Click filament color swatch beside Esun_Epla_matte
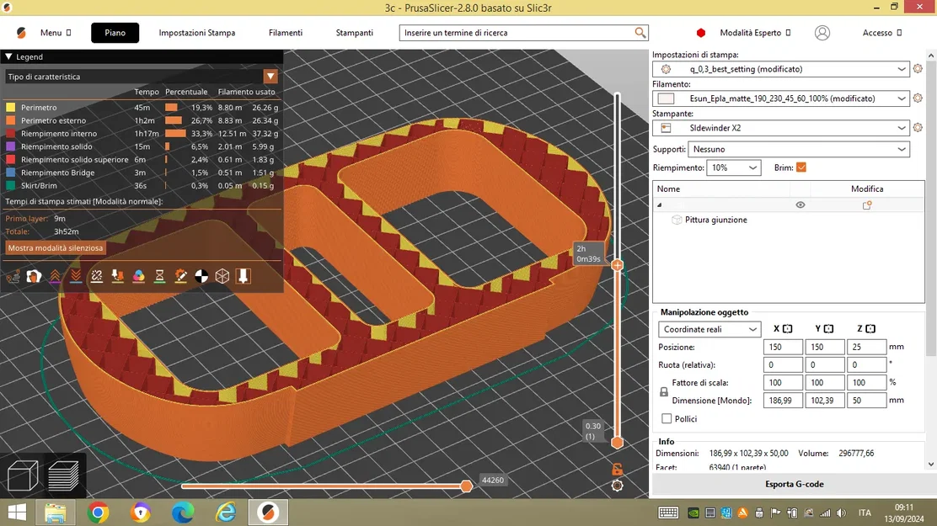 (666, 98)
